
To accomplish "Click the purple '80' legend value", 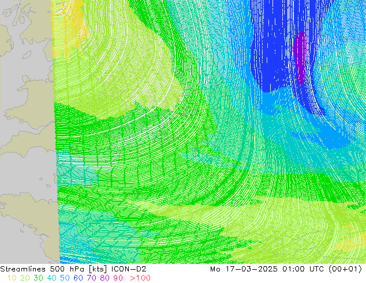I will tap(104, 278).
